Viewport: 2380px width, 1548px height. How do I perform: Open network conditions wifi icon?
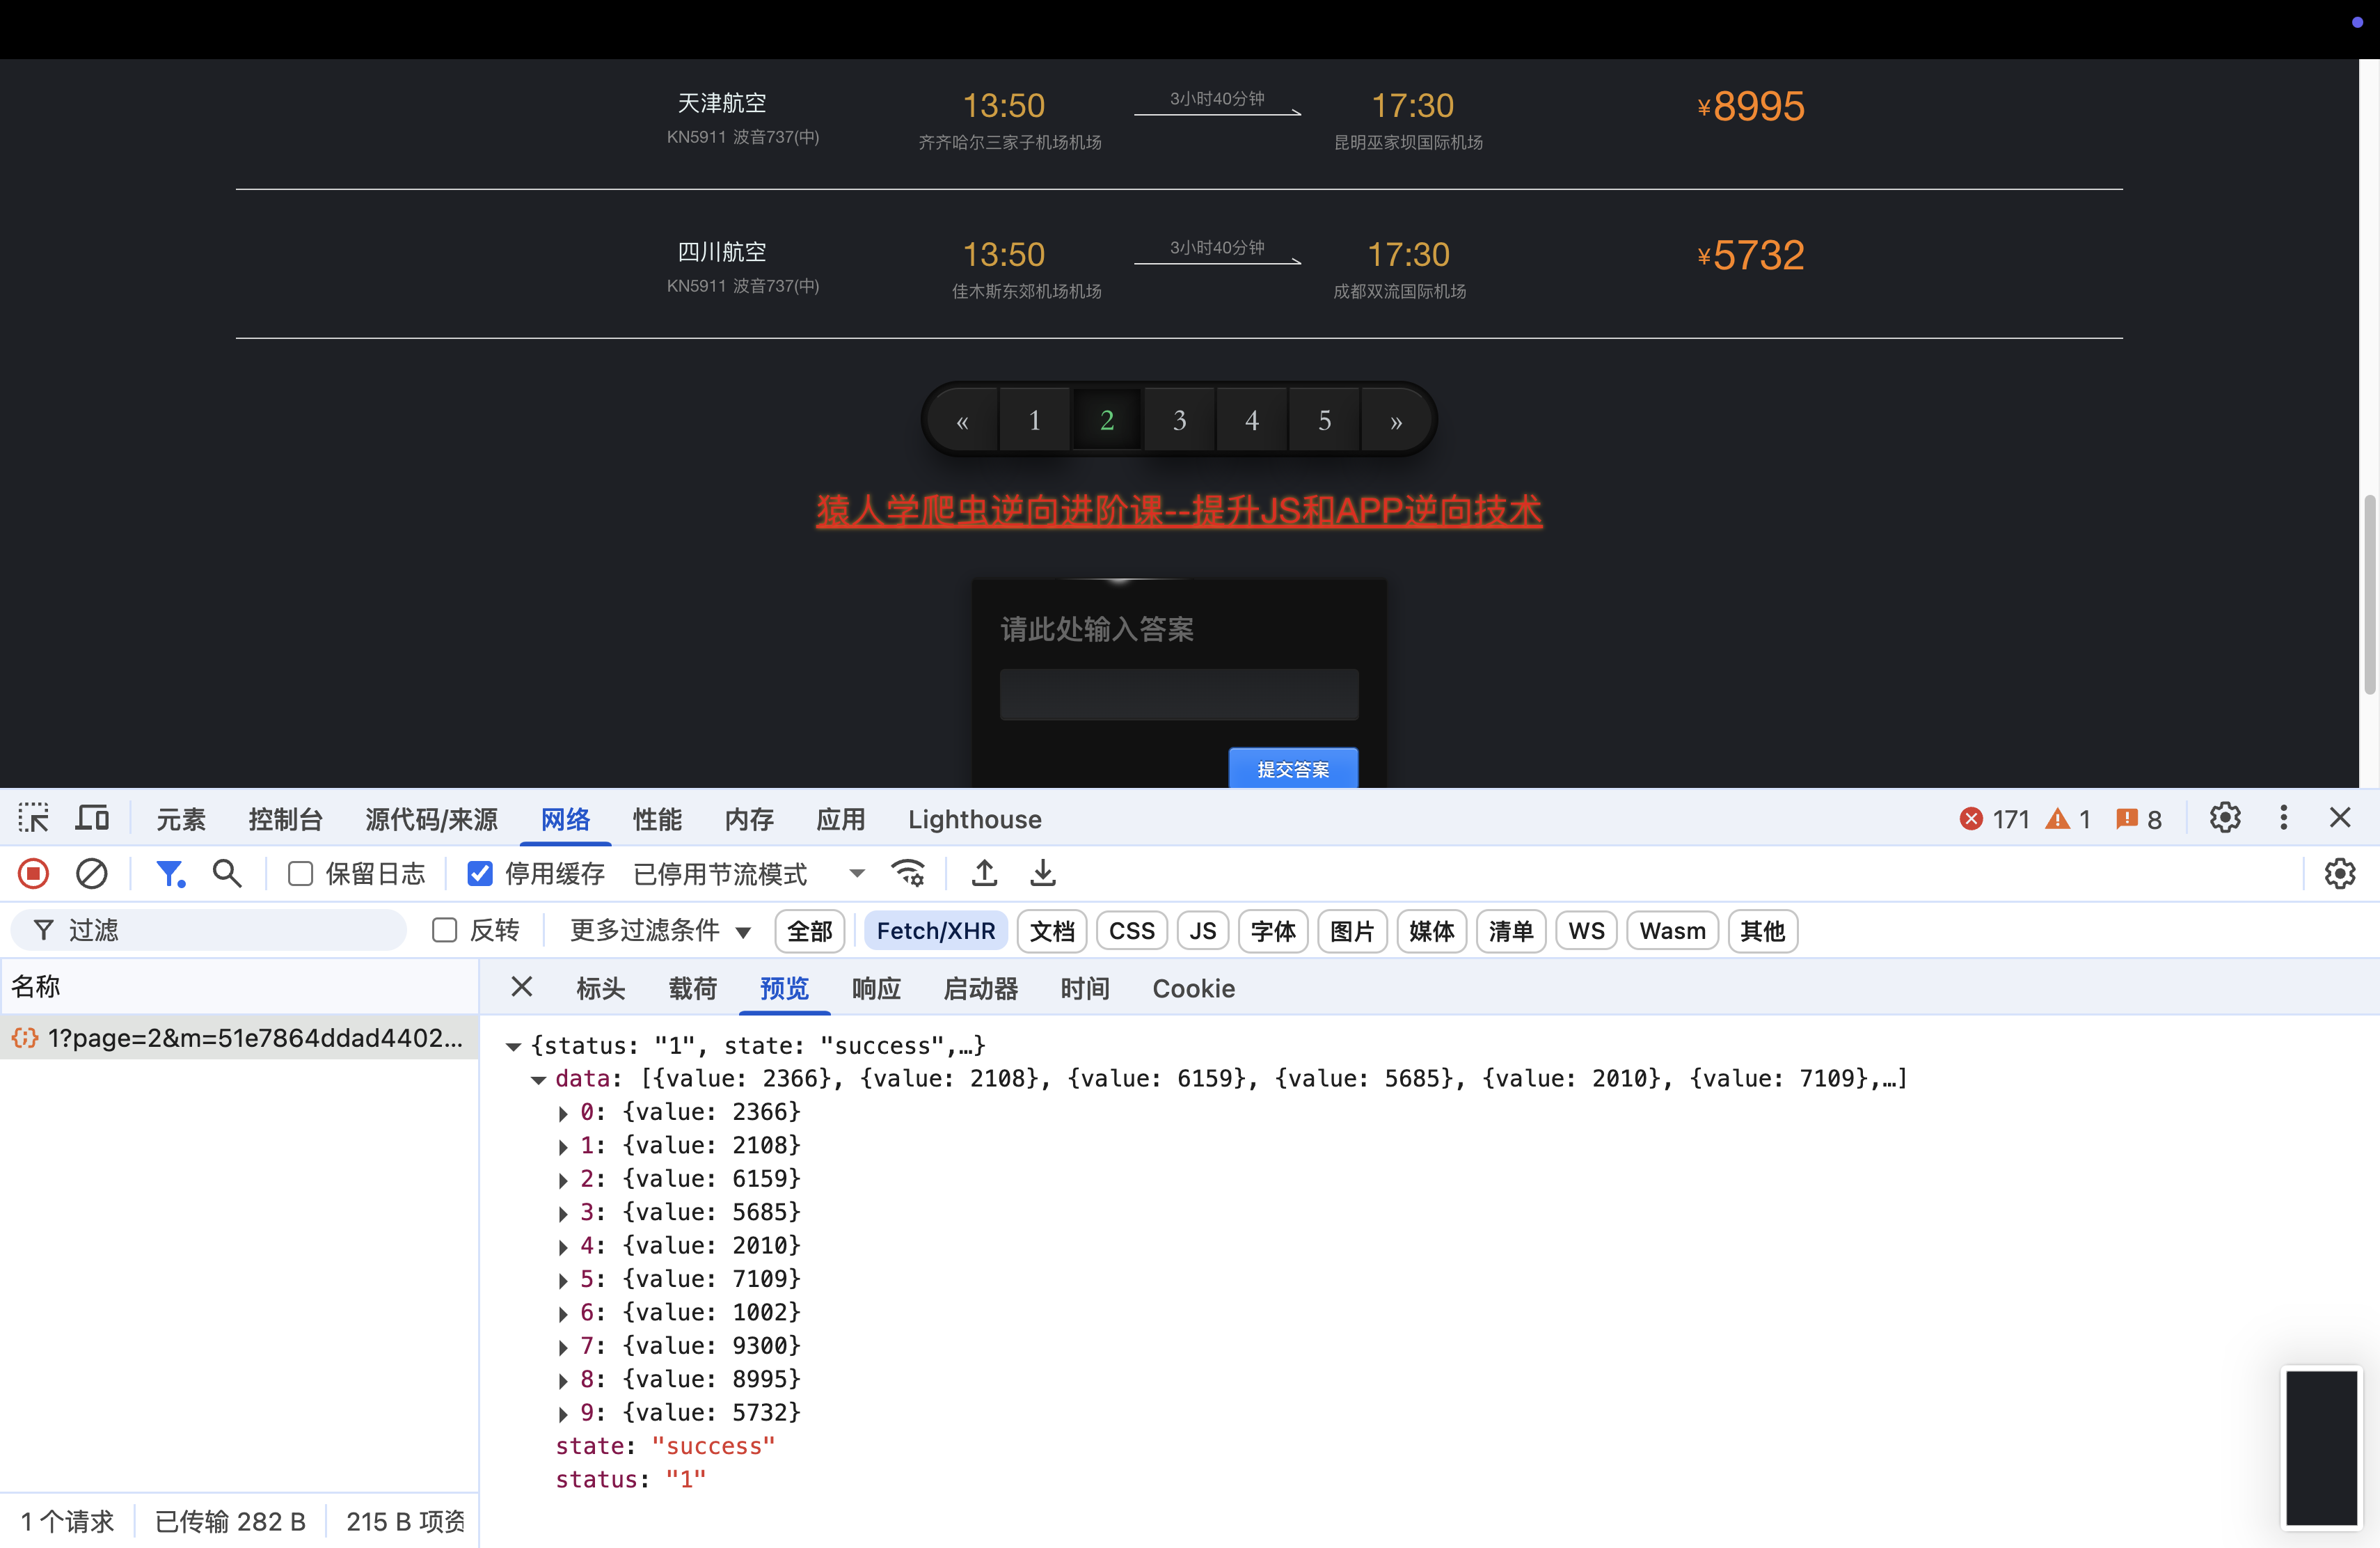tap(908, 873)
